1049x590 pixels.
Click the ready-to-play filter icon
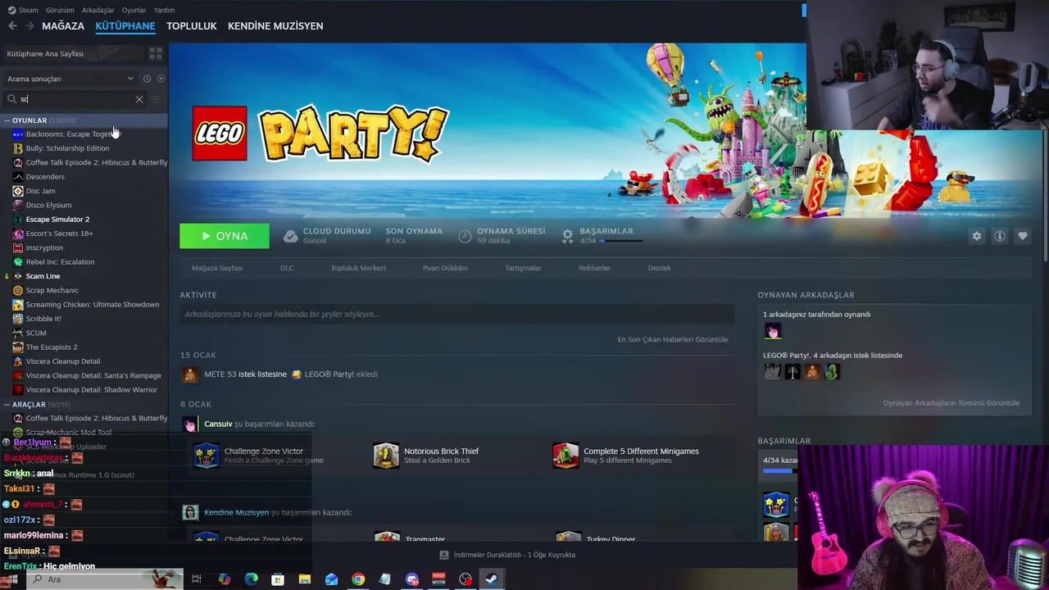(161, 79)
